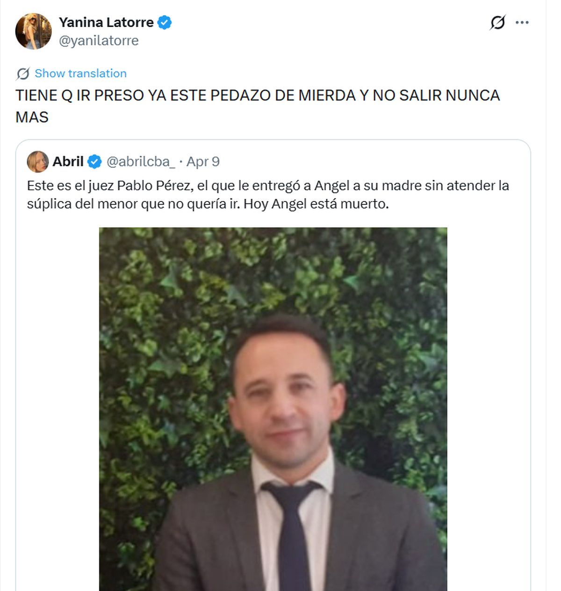Open the three-dot more options menu
Viewport: 561px width, 591px height.
click(x=522, y=22)
